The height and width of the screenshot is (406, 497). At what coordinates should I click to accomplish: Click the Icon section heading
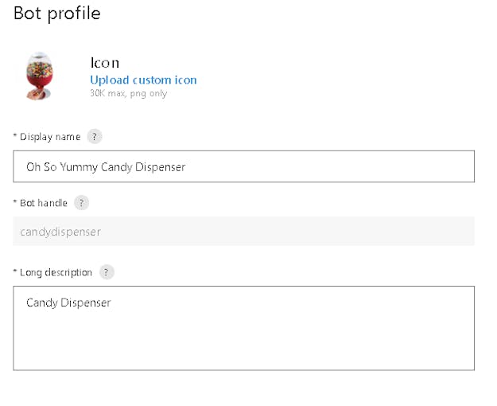pos(105,63)
